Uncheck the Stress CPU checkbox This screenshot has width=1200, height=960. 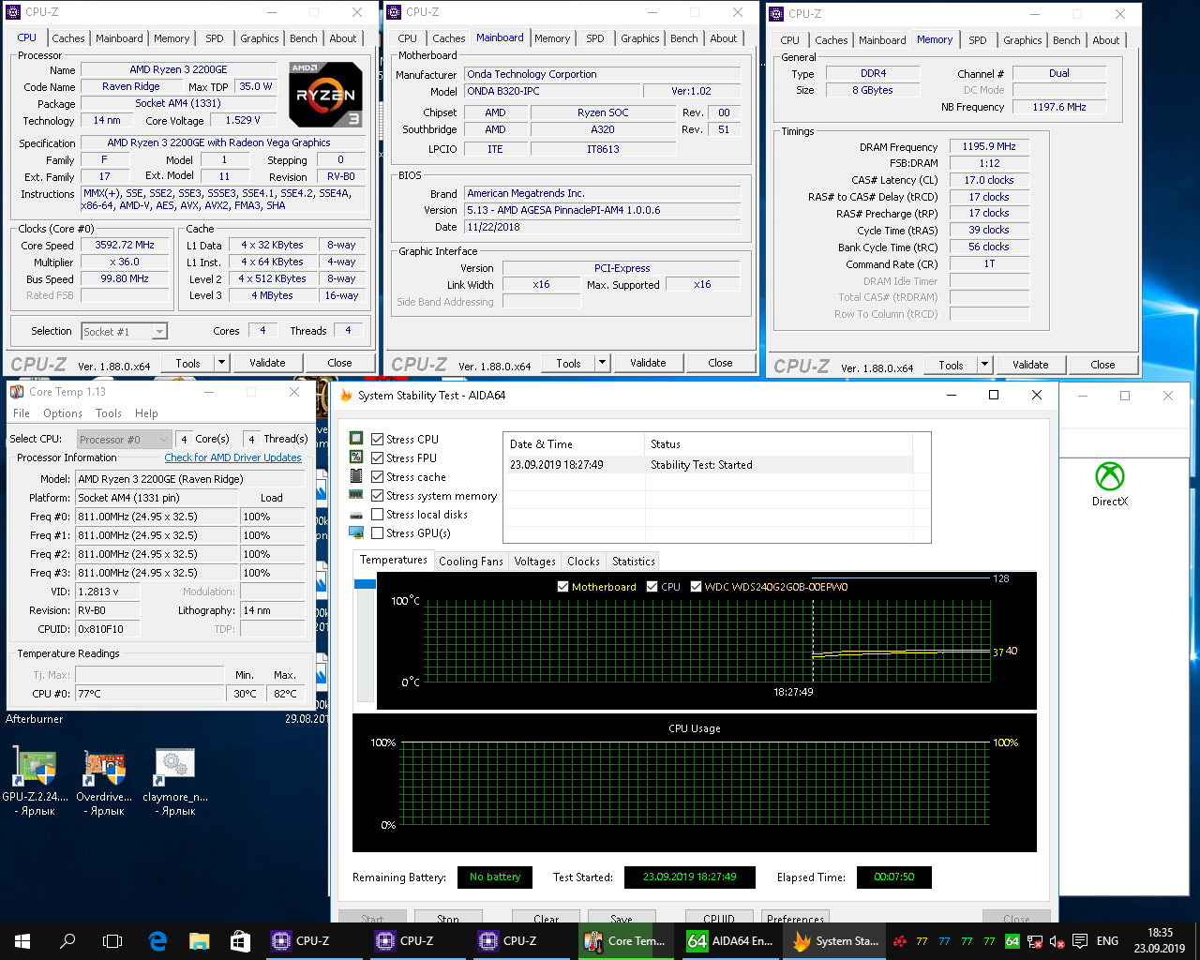coord(377,439)
